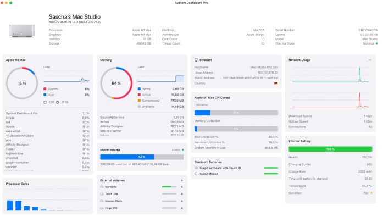Click the GPU Memory Utilization bar
Image resolution: width=383 pixels, height=222 pixels.
(x=236, y=129)
